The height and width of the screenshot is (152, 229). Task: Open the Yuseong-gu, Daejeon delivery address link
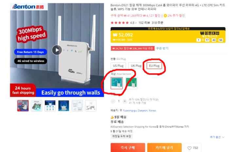pyautogui.click(x=139, y=110)
